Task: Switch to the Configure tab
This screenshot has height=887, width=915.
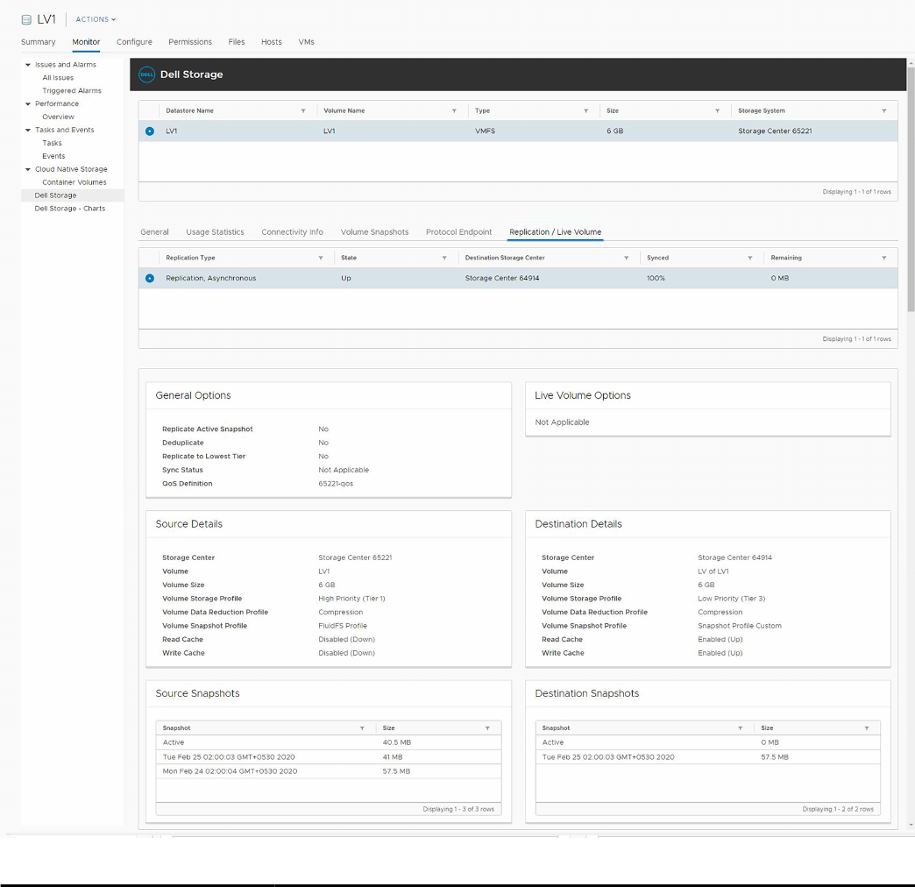Action: pyautogui.click(x=134, y=42)
